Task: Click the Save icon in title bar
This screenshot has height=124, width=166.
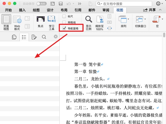Action: point(61,4)
